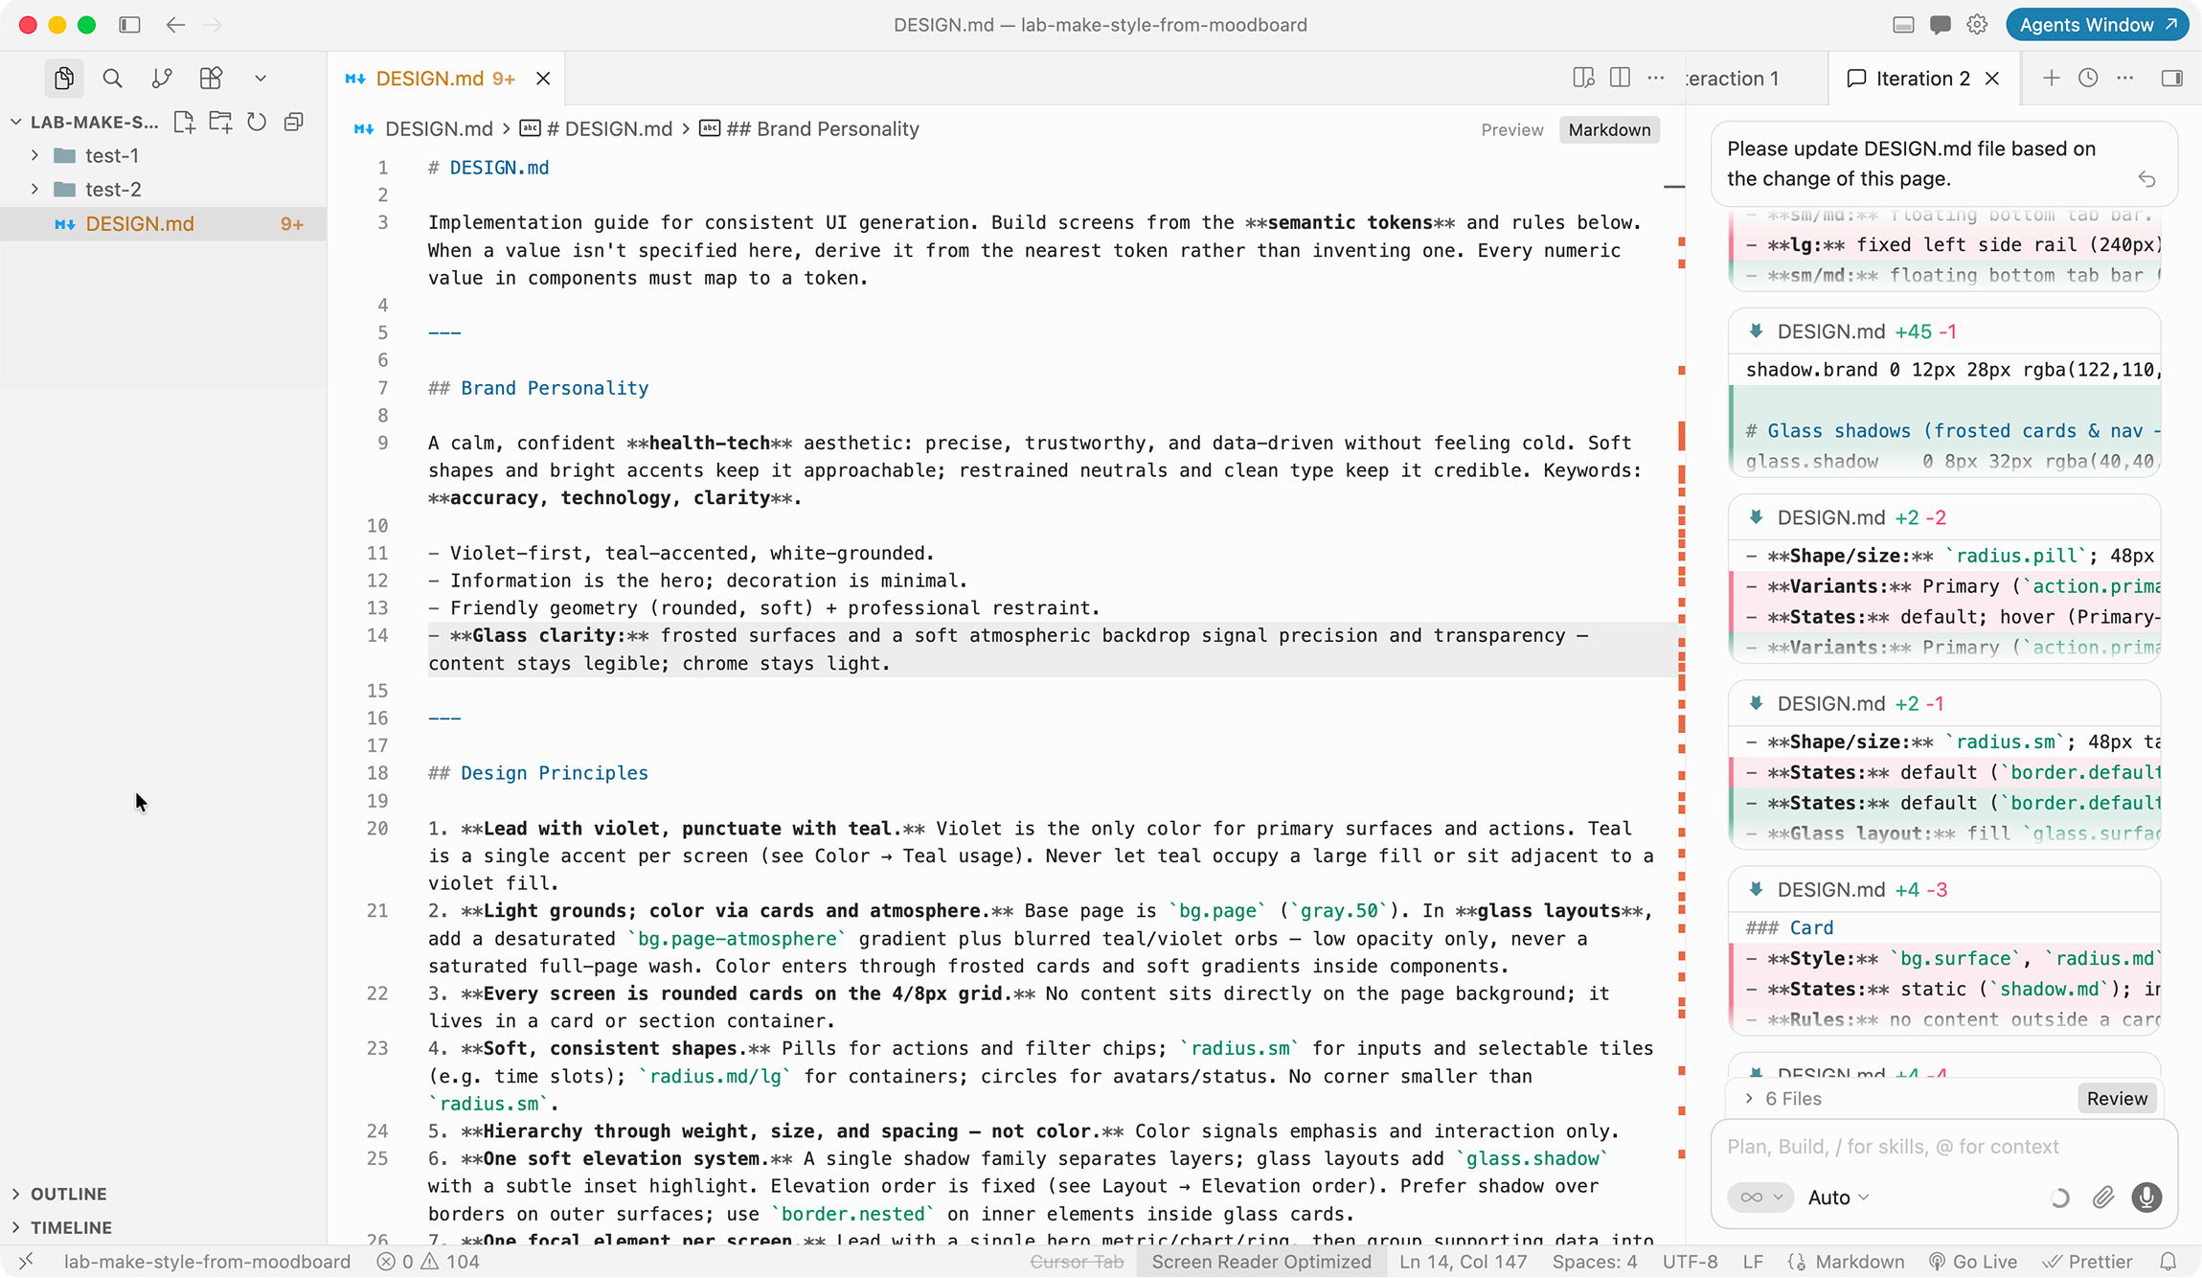Start voice input with microphone
Image resolution: width=2202 pixels, height=1278 pixels.
click(2146, 1198)
